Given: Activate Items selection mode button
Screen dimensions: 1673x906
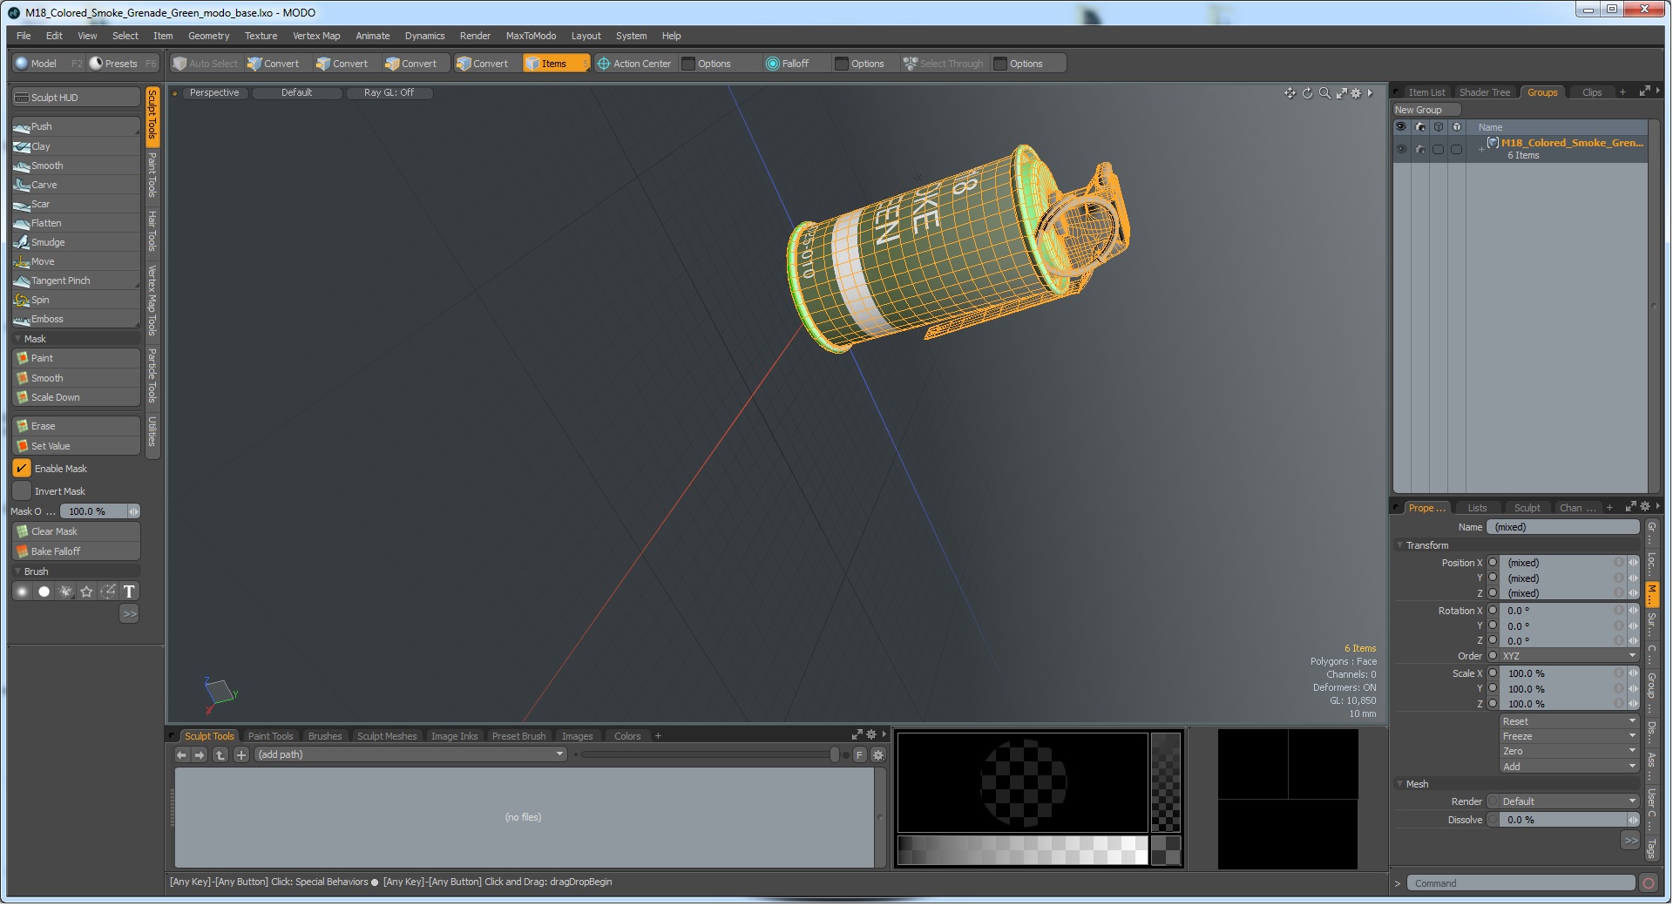Looking at the screenshot, I should pyautogui.click(x=556, y=64).
